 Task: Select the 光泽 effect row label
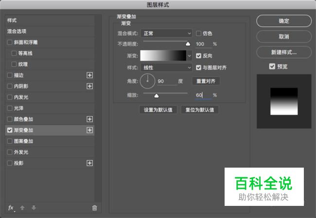click(18, 108)
